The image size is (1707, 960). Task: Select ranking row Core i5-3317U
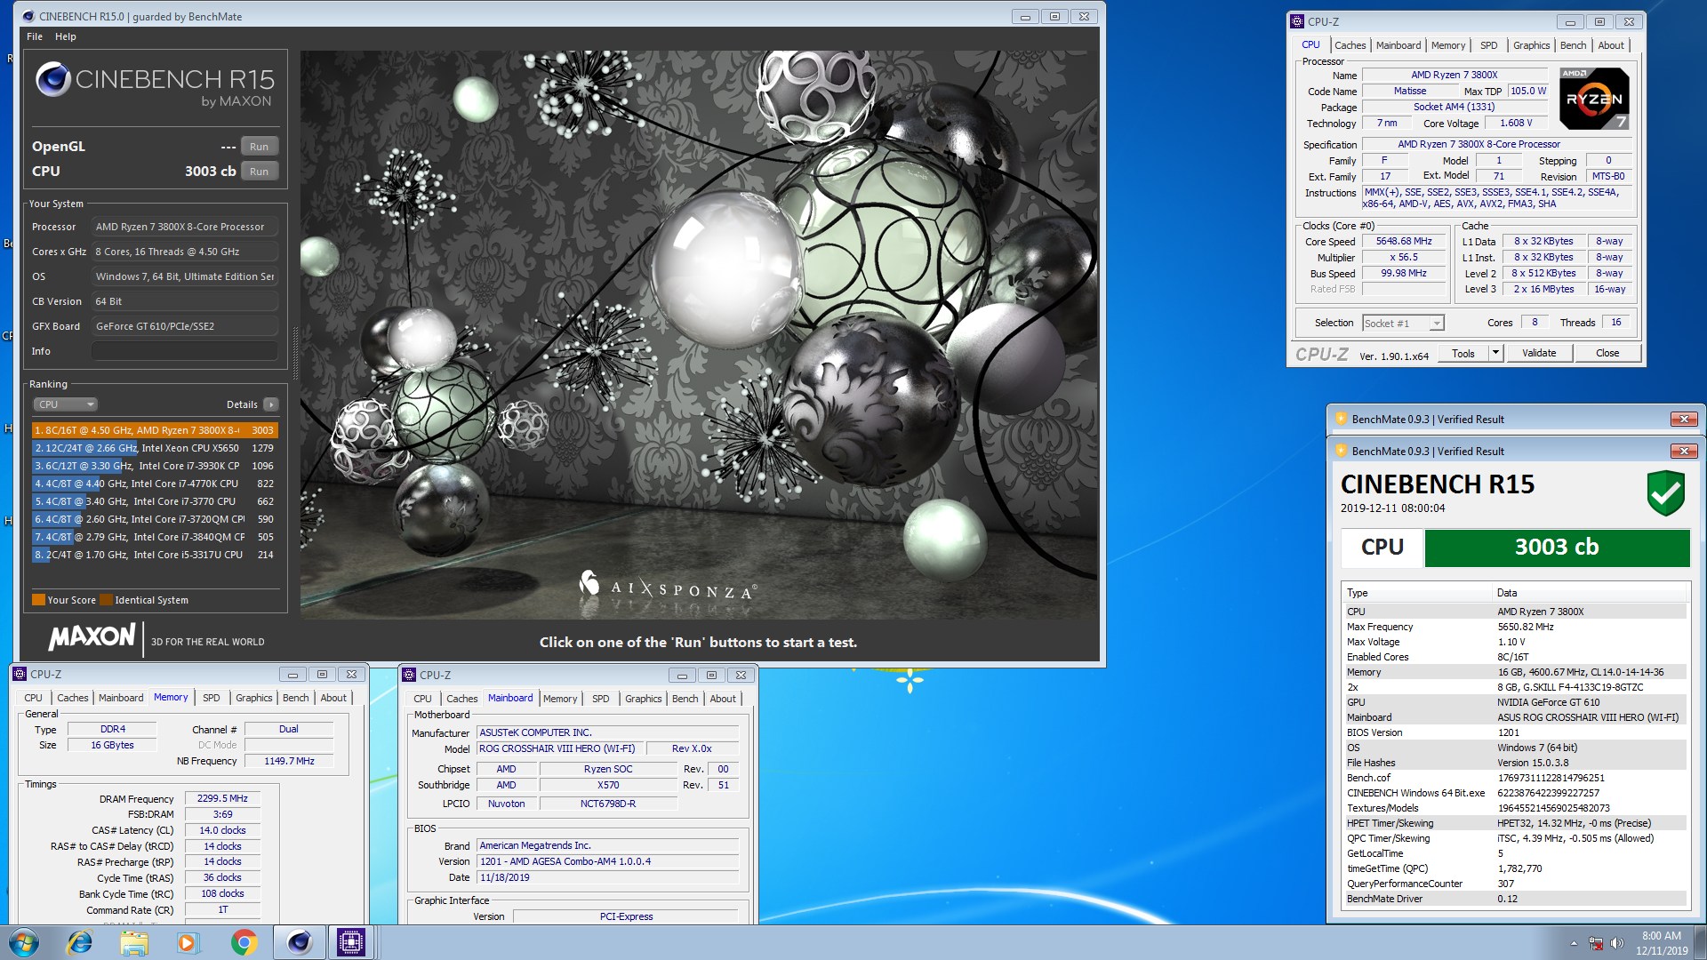point(155,555)
